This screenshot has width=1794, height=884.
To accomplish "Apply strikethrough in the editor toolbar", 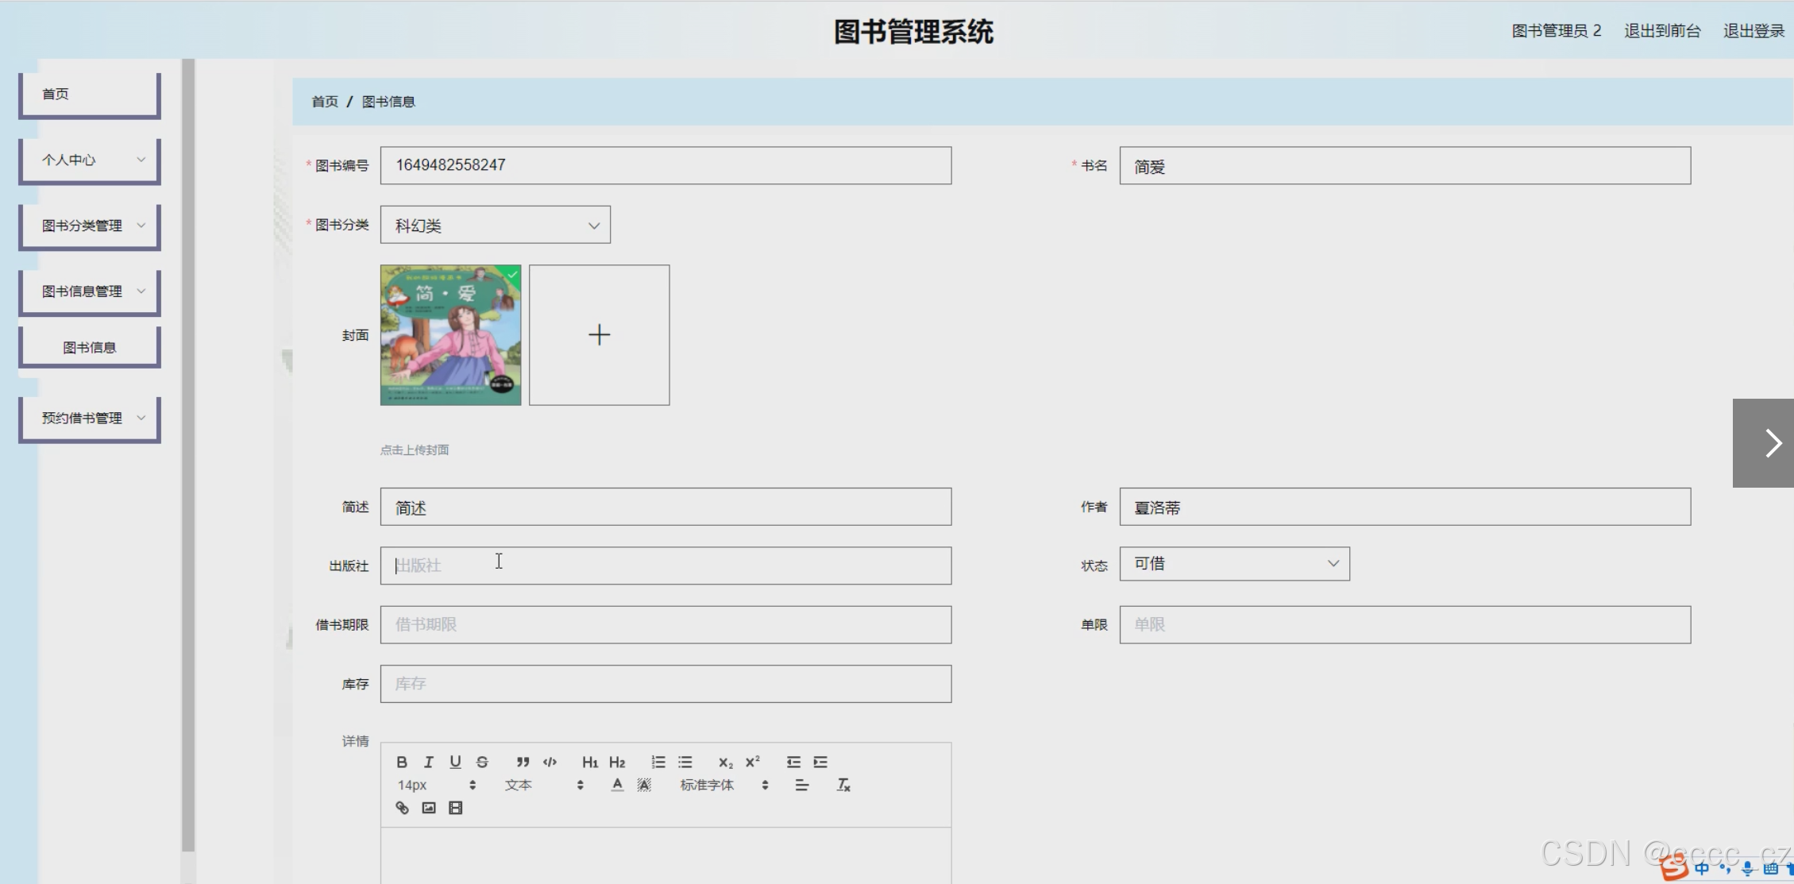I will pos(482,762).
